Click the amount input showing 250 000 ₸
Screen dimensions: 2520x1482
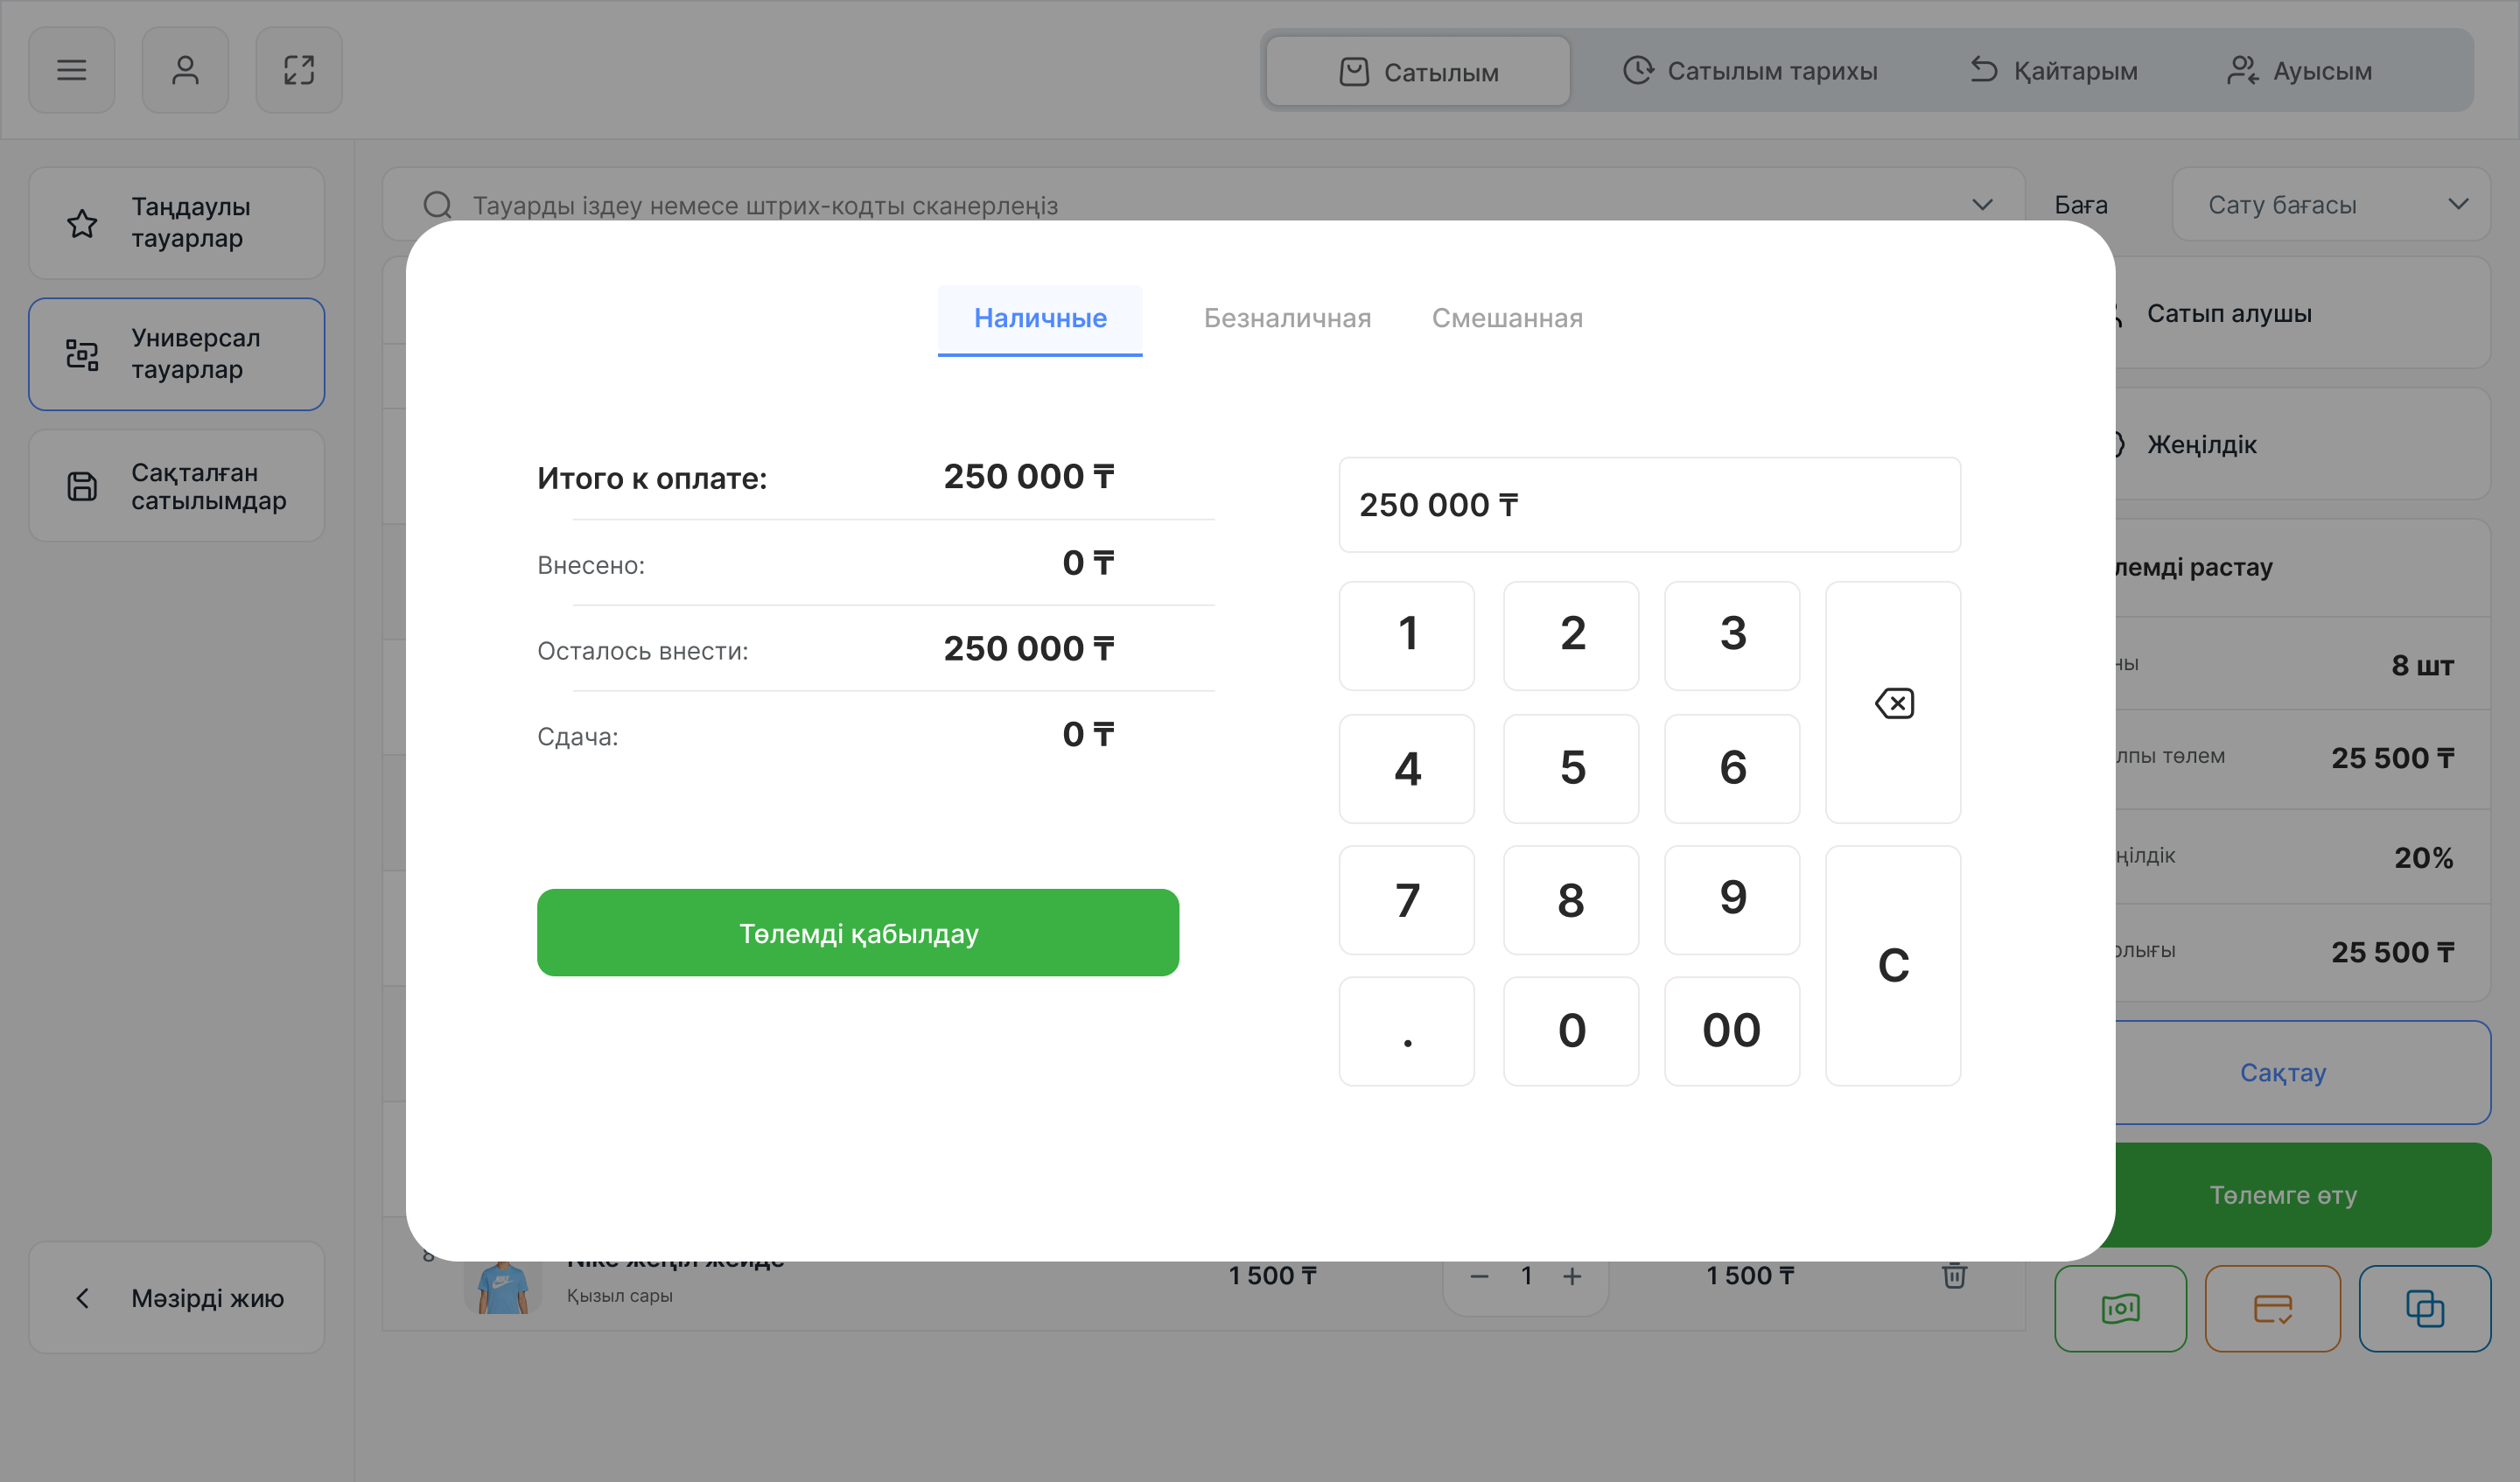click(x=1650, y=505)
